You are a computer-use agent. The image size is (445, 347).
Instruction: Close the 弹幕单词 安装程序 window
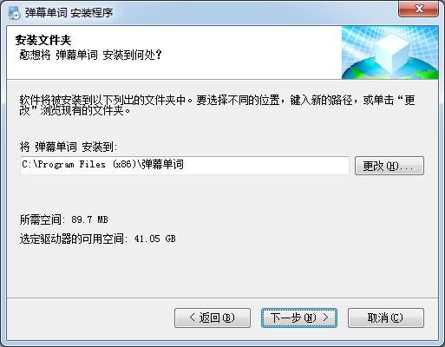418,9
